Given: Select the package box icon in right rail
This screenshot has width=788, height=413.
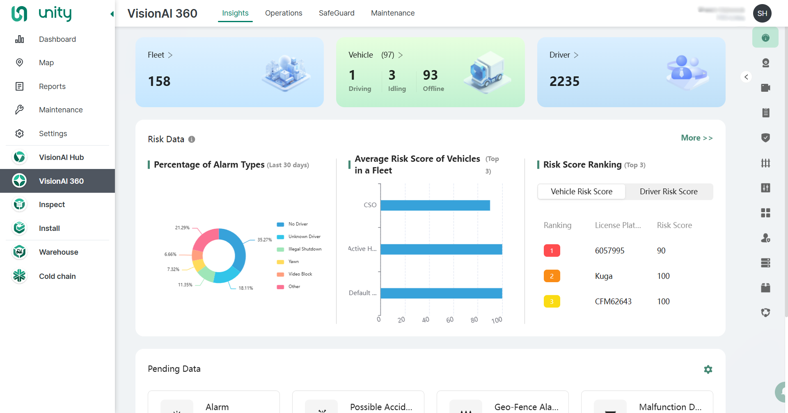Looking at the screenshot, I should click(x=765, y=288).
